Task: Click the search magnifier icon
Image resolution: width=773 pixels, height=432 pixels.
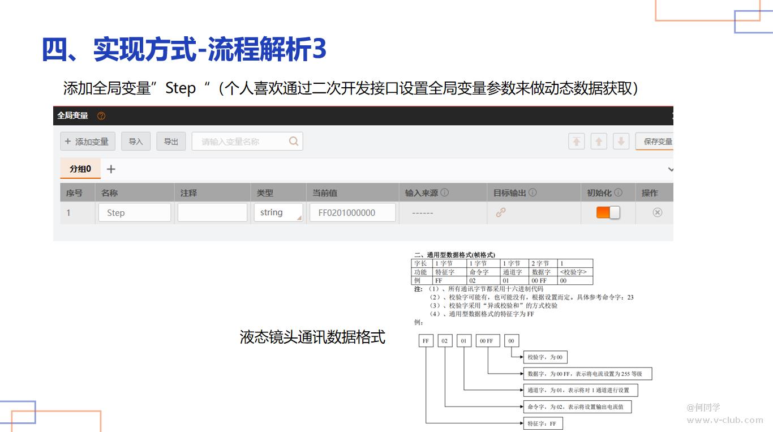Action: [x=293, y=142]
